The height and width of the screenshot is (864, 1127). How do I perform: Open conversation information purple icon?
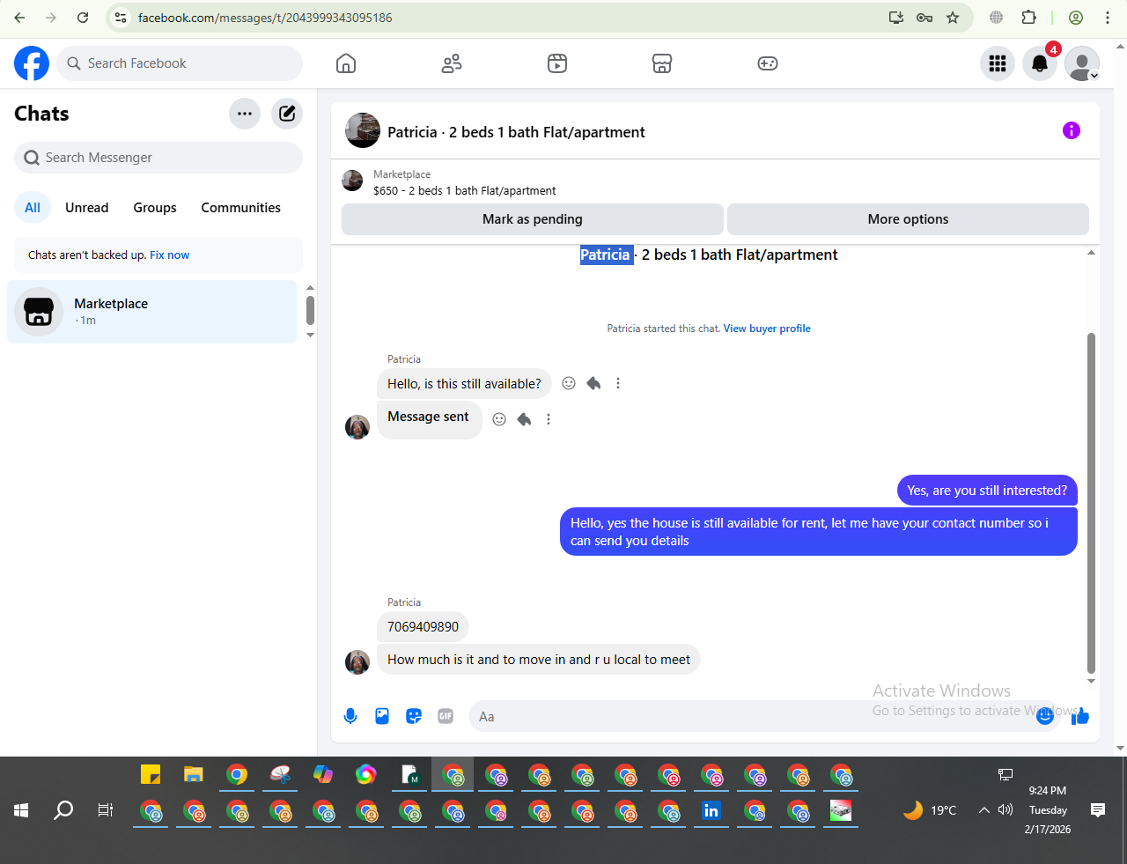1072,130
